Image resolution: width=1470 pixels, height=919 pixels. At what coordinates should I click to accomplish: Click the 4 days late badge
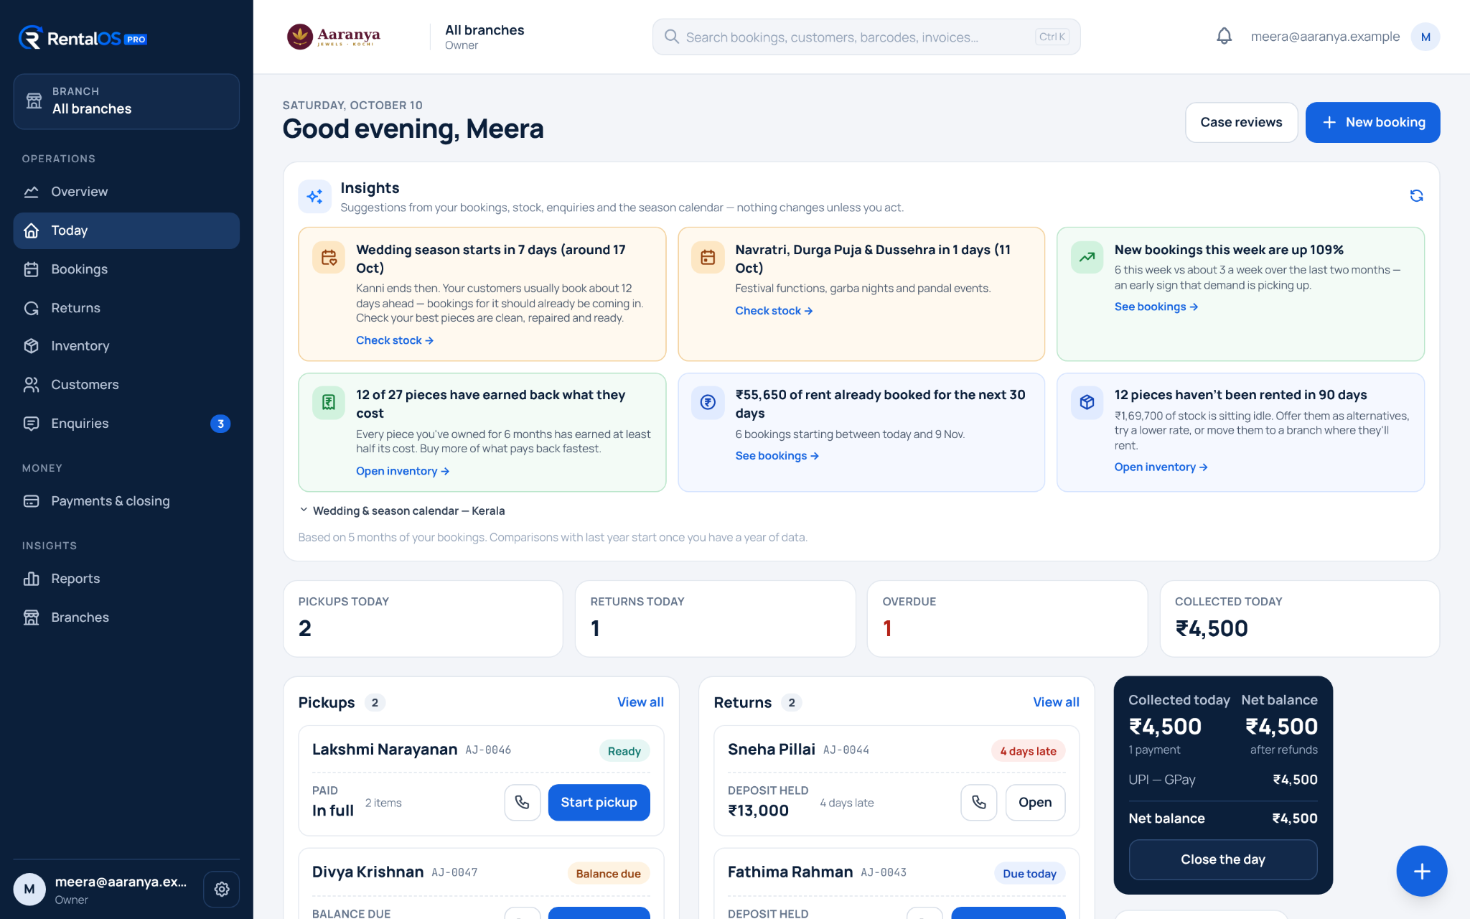click(x=1028, y=751)
